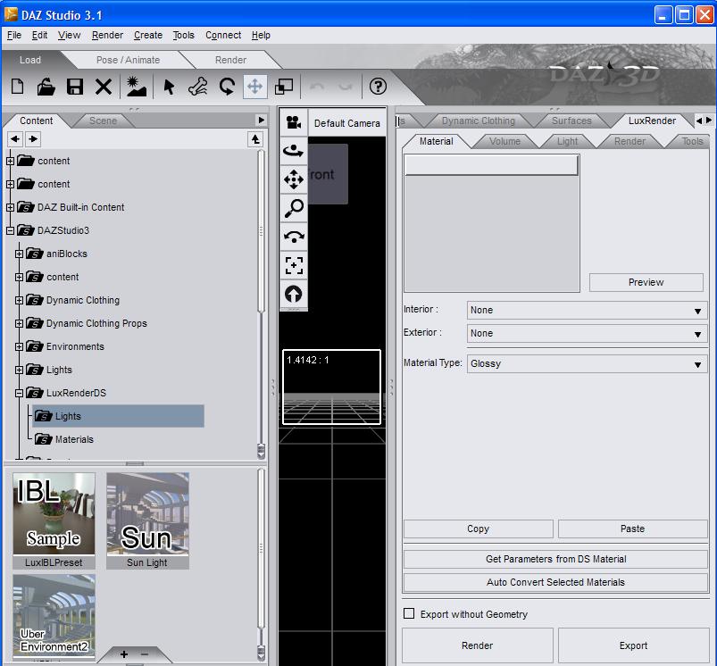Click the New Scene document icon
Screen dimensions: 717x666
(17, 87)
